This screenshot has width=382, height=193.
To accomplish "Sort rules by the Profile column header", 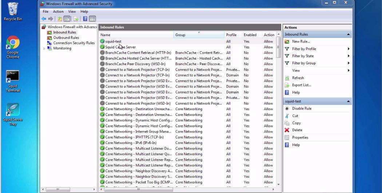I will (x=233, y=35).
